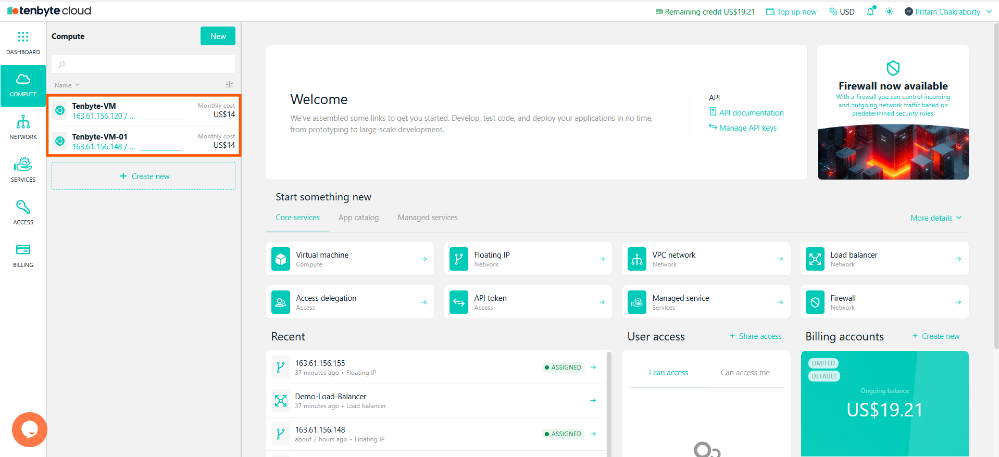Click the VPC network card icon
999x457 pixels.
point(637,259)
